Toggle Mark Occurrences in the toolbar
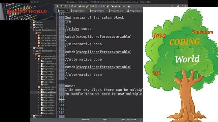The height and width of the screenshot is (122, 218). click(92, 6)
